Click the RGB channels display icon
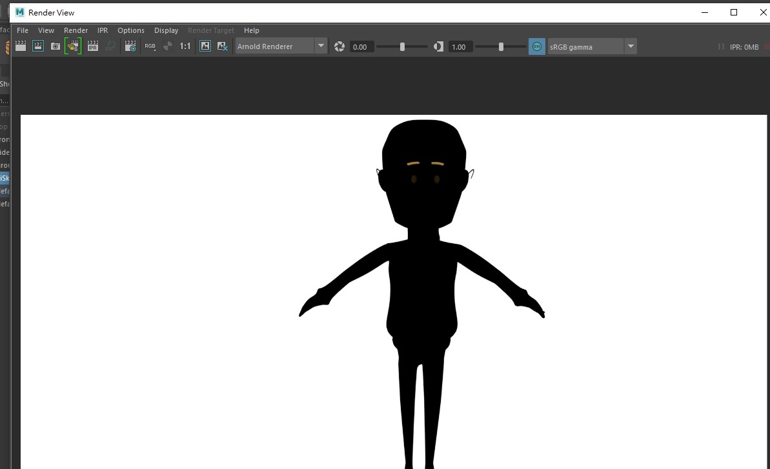Image resolution: width=770 pixels, height=469 pixels. tap(150, 46)
